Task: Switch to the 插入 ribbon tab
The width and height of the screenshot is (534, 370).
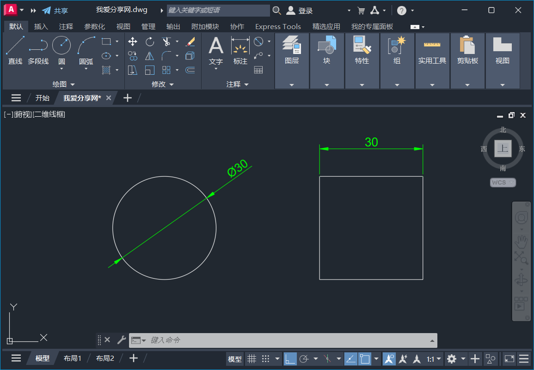Action: pos(41,26)
